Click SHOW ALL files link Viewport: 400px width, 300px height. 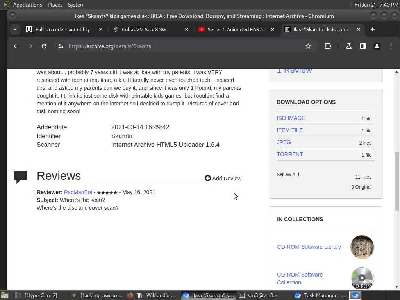[x=289, y=175]
